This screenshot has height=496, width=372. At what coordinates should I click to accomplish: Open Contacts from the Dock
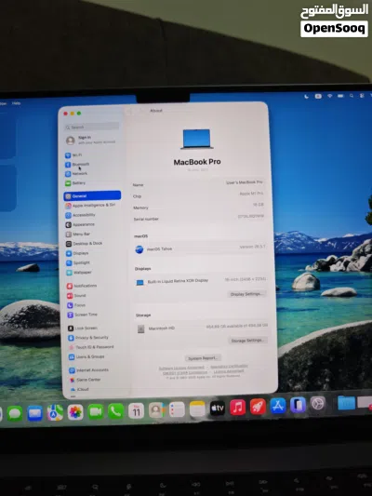156,410
